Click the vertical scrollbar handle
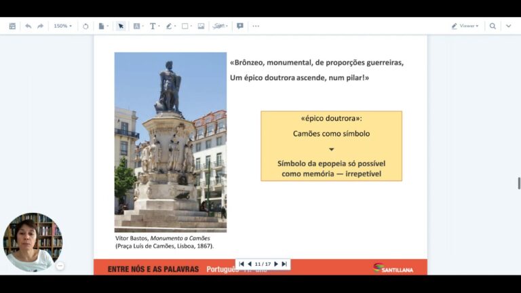This screenshot has height=293, width=521. click(x=519, y=183)
